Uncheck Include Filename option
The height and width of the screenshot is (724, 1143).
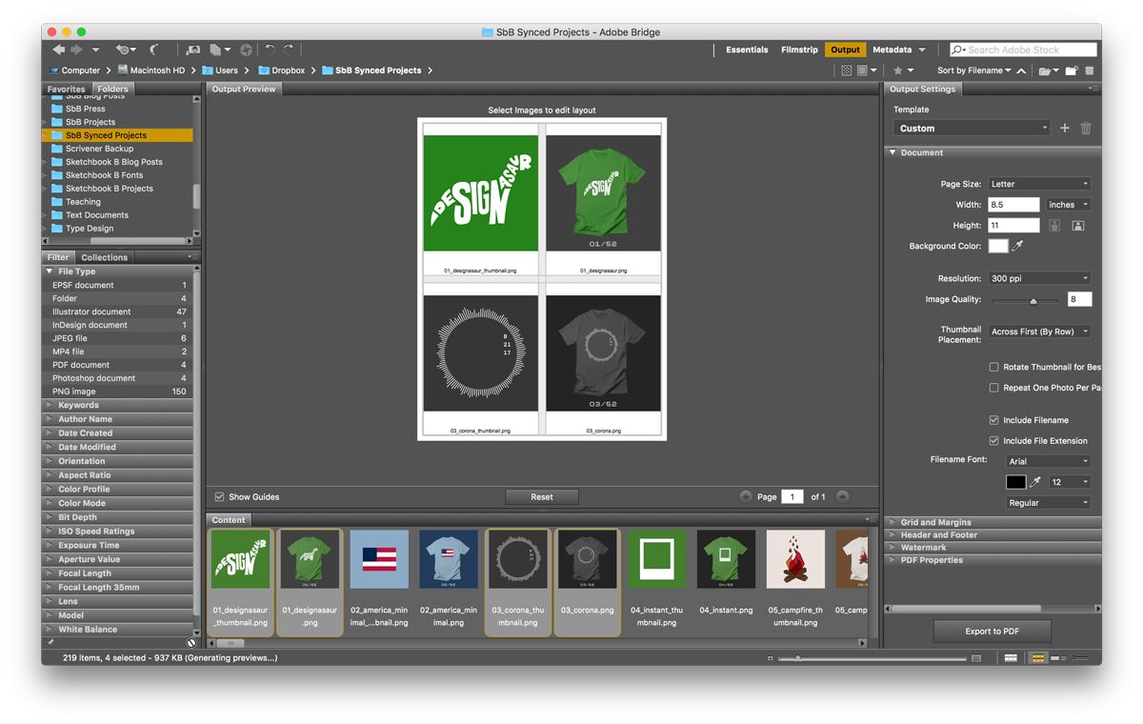(994, 420)
